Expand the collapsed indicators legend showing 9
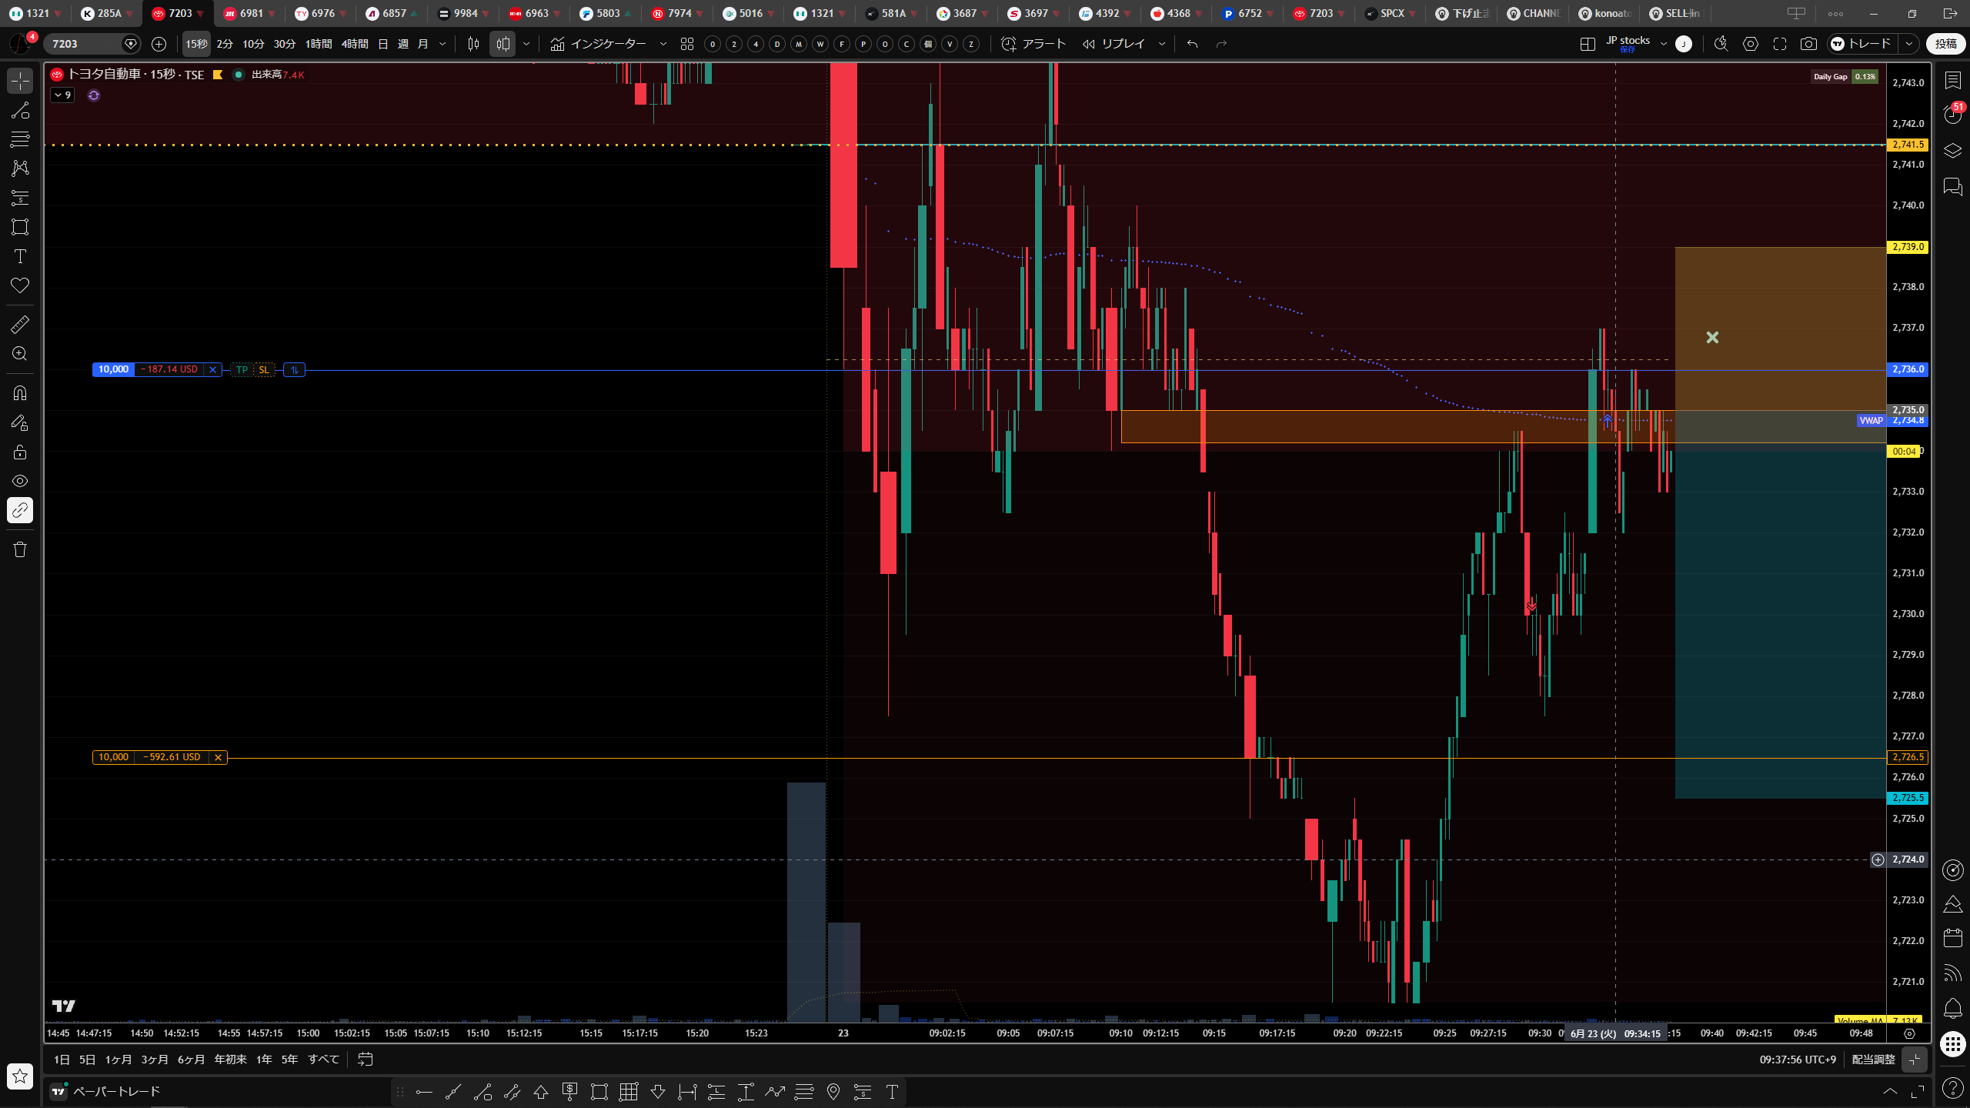The width and height of the screenshot is (1970, 1108). point(62,95)
